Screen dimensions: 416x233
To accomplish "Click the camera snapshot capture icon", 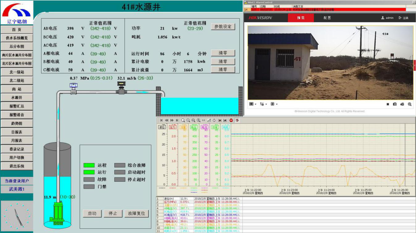I will coord(395,104).
